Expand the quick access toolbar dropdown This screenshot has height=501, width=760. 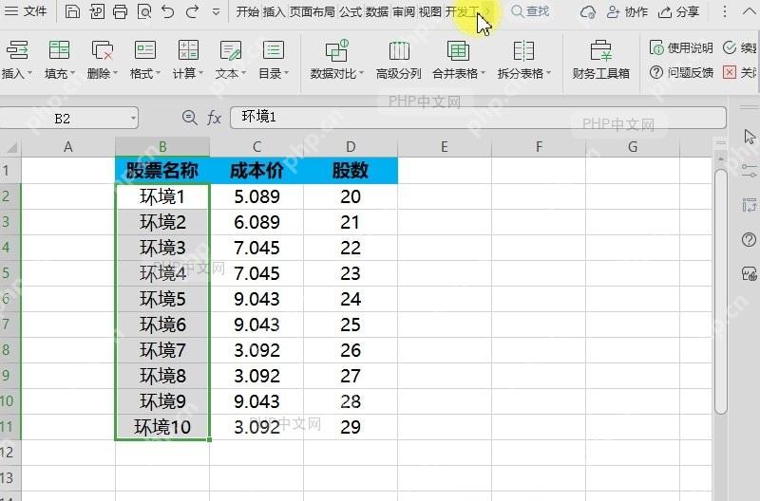217,11
